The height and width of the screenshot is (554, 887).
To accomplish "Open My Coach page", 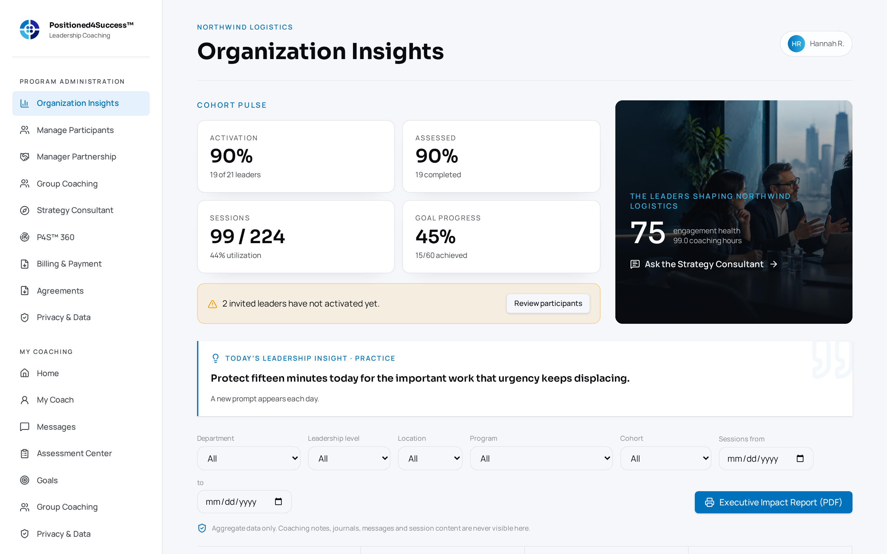I will 81,400.
